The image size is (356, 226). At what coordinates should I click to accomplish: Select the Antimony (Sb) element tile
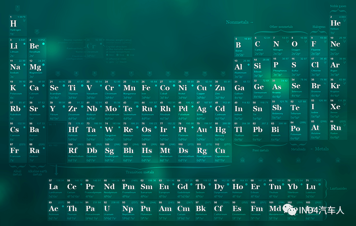(280, 110)
